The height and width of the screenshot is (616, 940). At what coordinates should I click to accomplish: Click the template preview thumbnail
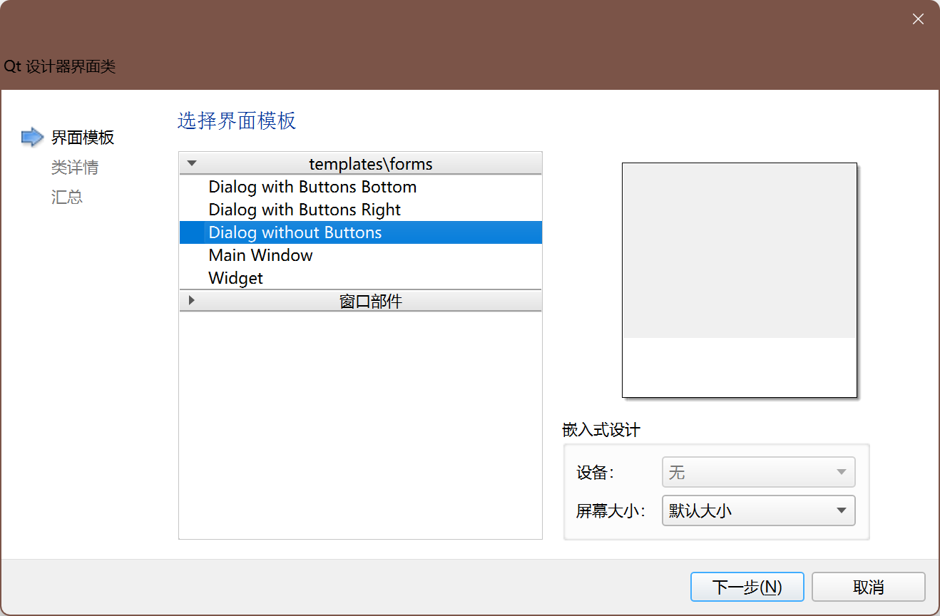(740, 280)
